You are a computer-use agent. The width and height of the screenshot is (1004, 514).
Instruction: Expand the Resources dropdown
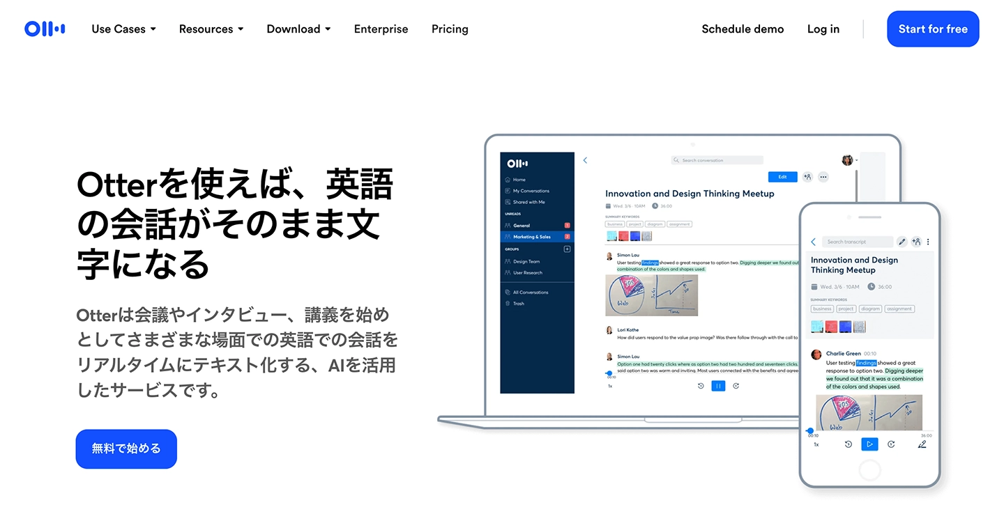pyautogui.click(x=211, y=29)
